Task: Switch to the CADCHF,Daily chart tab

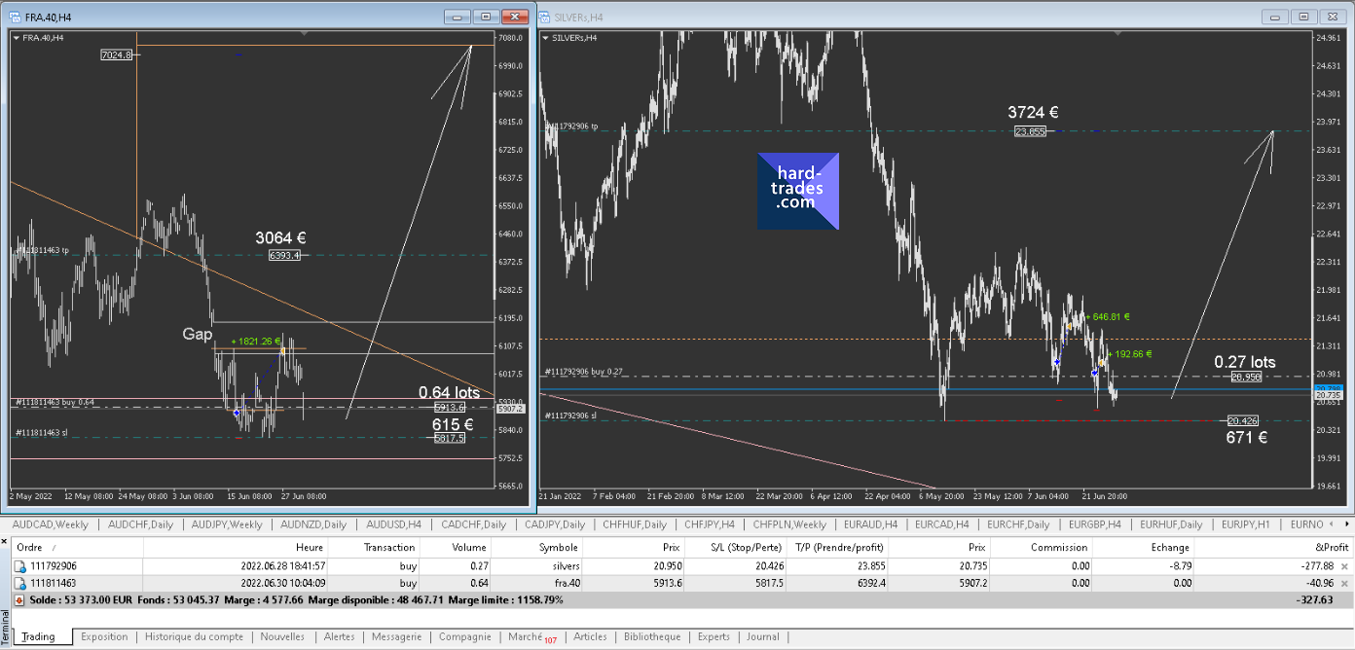Action: 474,524
